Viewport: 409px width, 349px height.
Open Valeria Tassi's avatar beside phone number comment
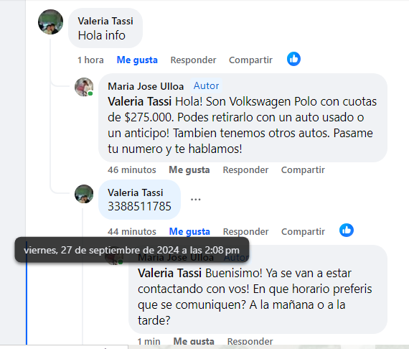pos(84,194)
